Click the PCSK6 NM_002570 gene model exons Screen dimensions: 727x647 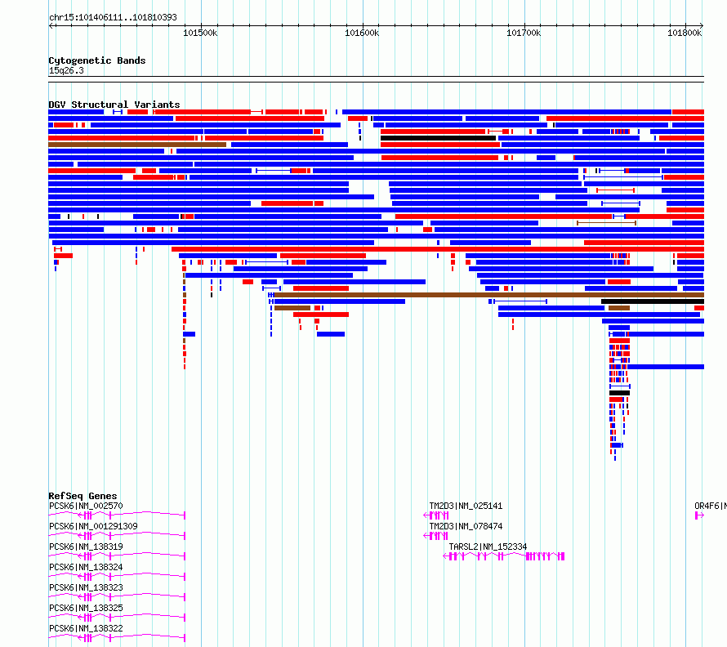pyautogui.click(x=117, y=515)
